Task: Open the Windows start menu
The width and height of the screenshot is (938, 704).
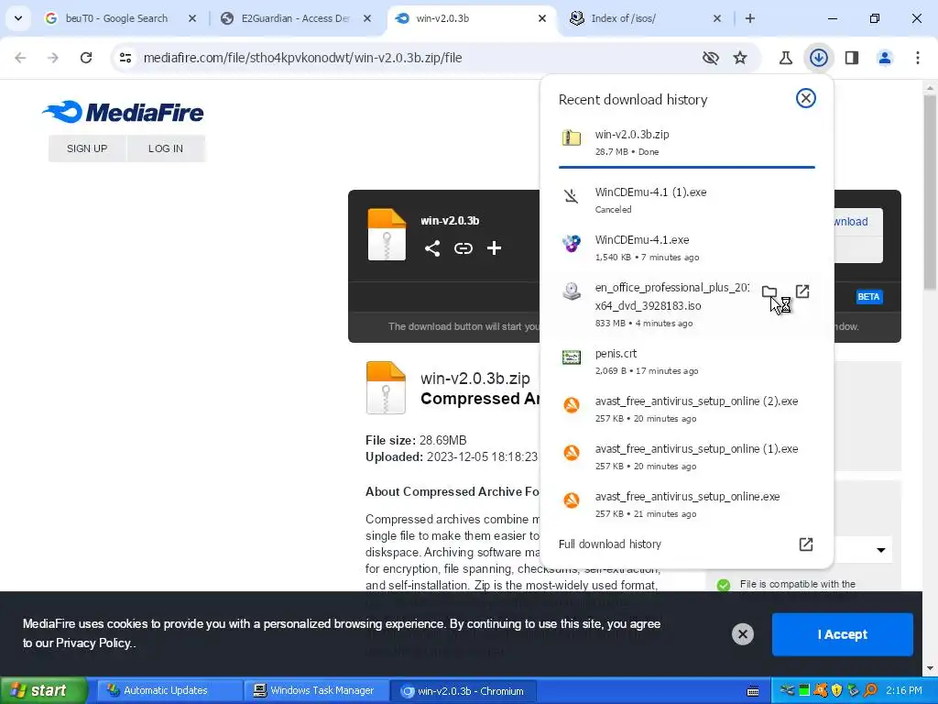Action: pyautogui.click(x=43, y=691)
